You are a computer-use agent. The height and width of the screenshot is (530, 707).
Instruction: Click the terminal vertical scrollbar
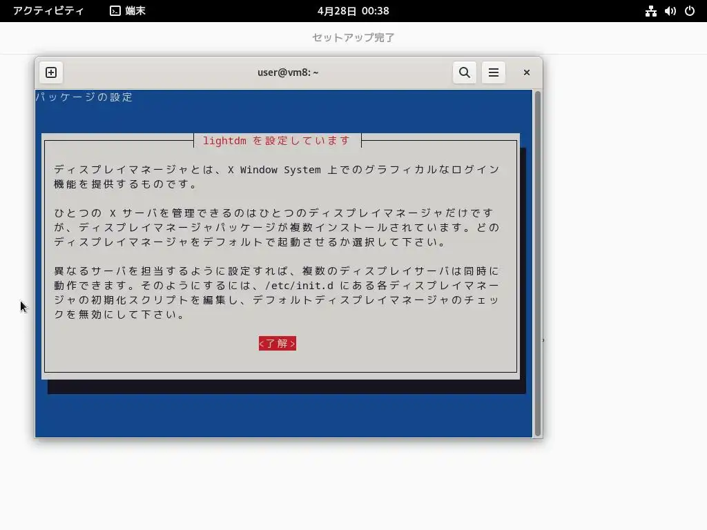[x=537, y=263]
